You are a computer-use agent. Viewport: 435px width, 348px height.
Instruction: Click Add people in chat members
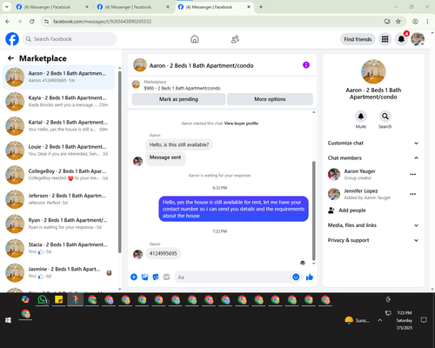tap(347, 211)
